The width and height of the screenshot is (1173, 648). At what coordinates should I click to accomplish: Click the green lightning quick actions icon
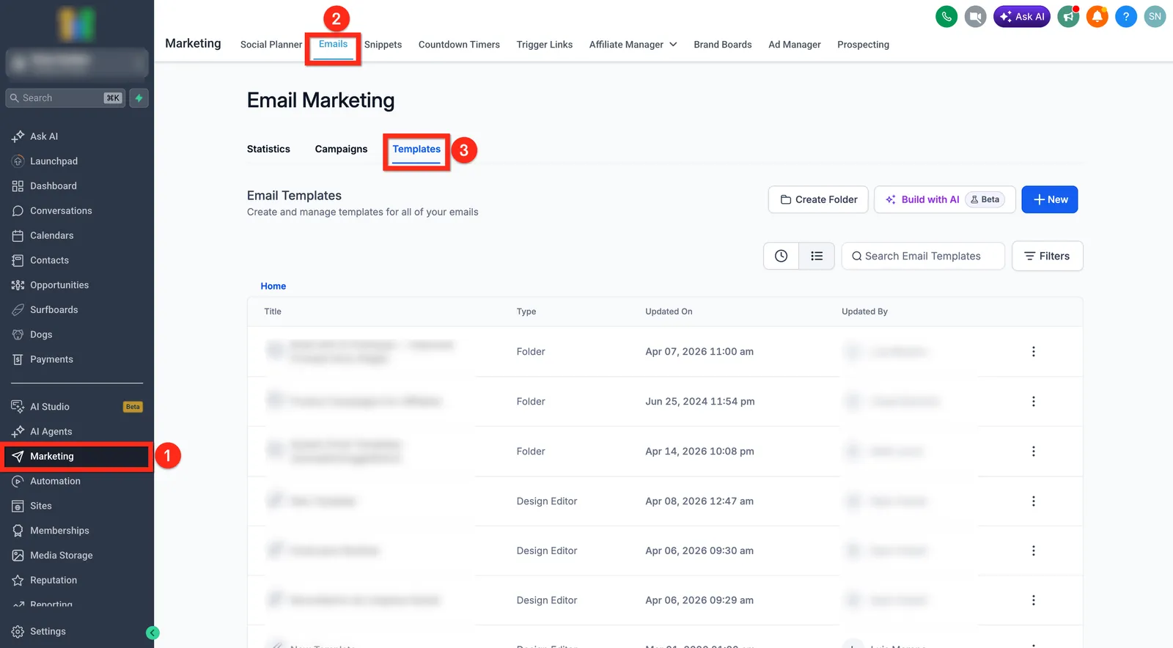tap(139, 98)
